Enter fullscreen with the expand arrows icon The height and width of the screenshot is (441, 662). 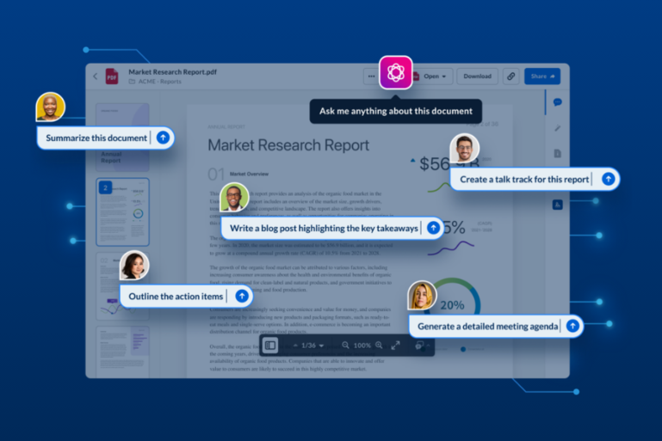coord(396,346)
